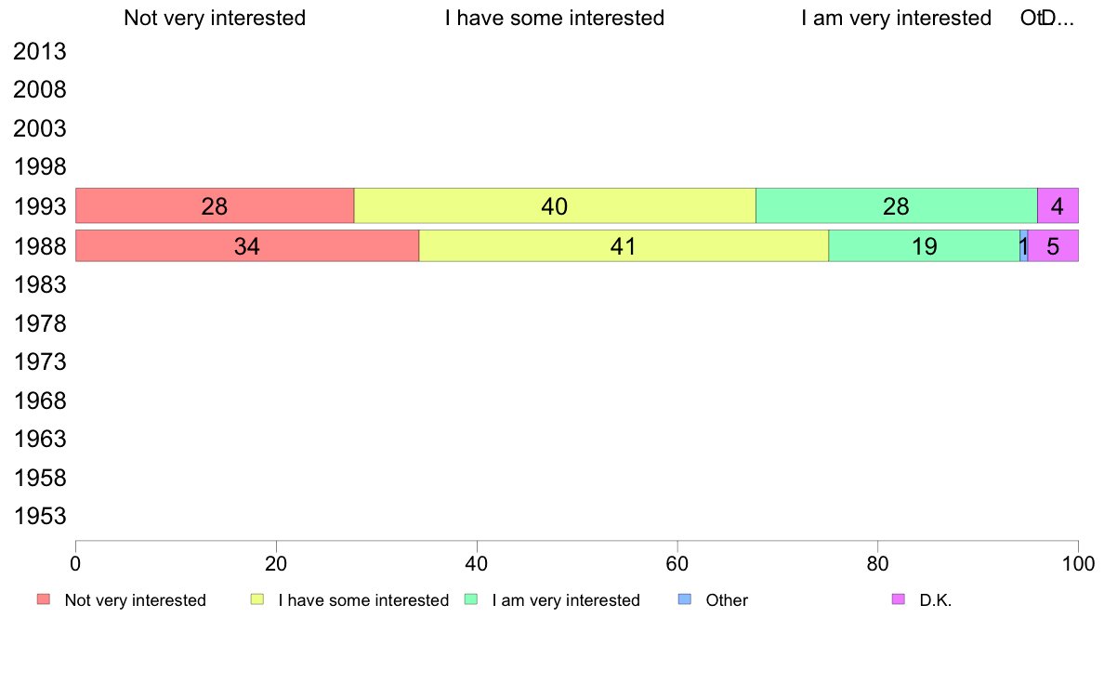
Task: Click the I have some interested column header
Action: [555, 18]
